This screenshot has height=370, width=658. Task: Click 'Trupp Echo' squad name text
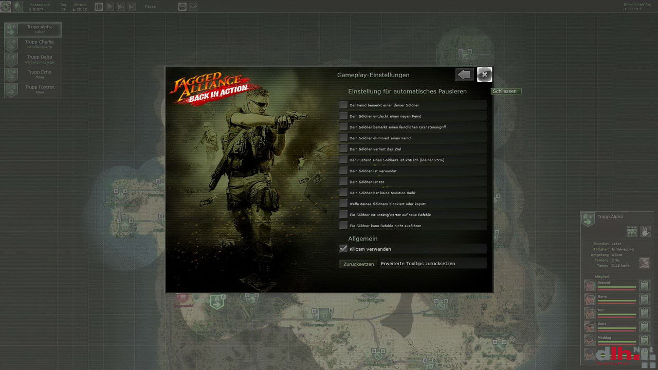(40, 72)
